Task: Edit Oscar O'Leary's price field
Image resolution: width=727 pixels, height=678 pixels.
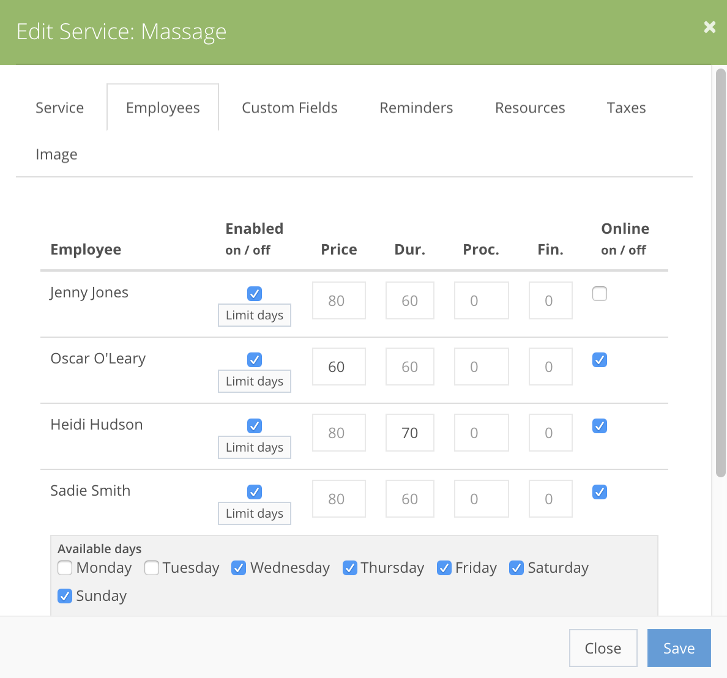Action: (x=338, y=366)
